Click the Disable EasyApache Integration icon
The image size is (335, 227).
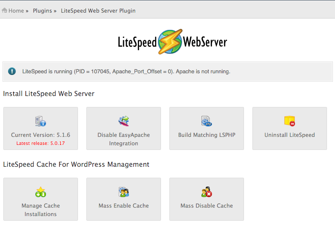point(124,121)
